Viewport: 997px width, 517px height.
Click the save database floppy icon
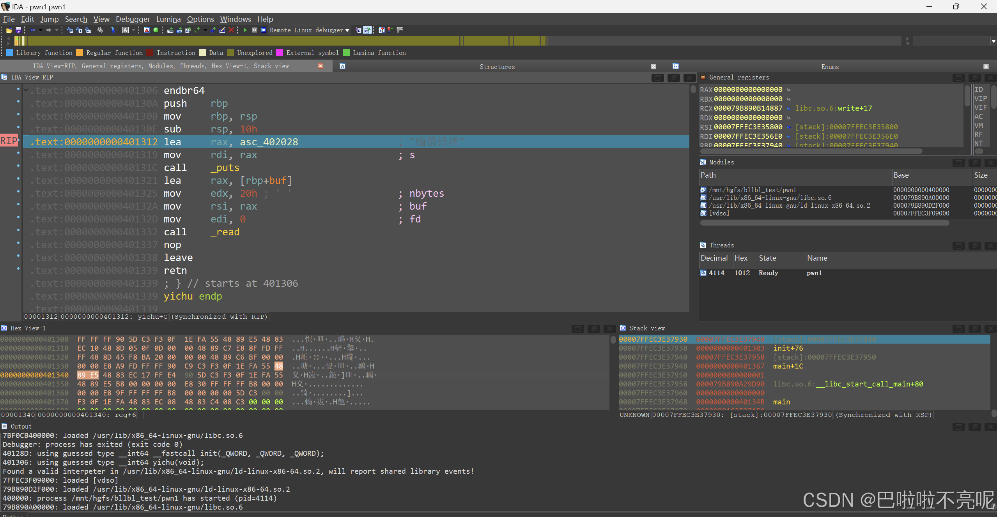18,30
